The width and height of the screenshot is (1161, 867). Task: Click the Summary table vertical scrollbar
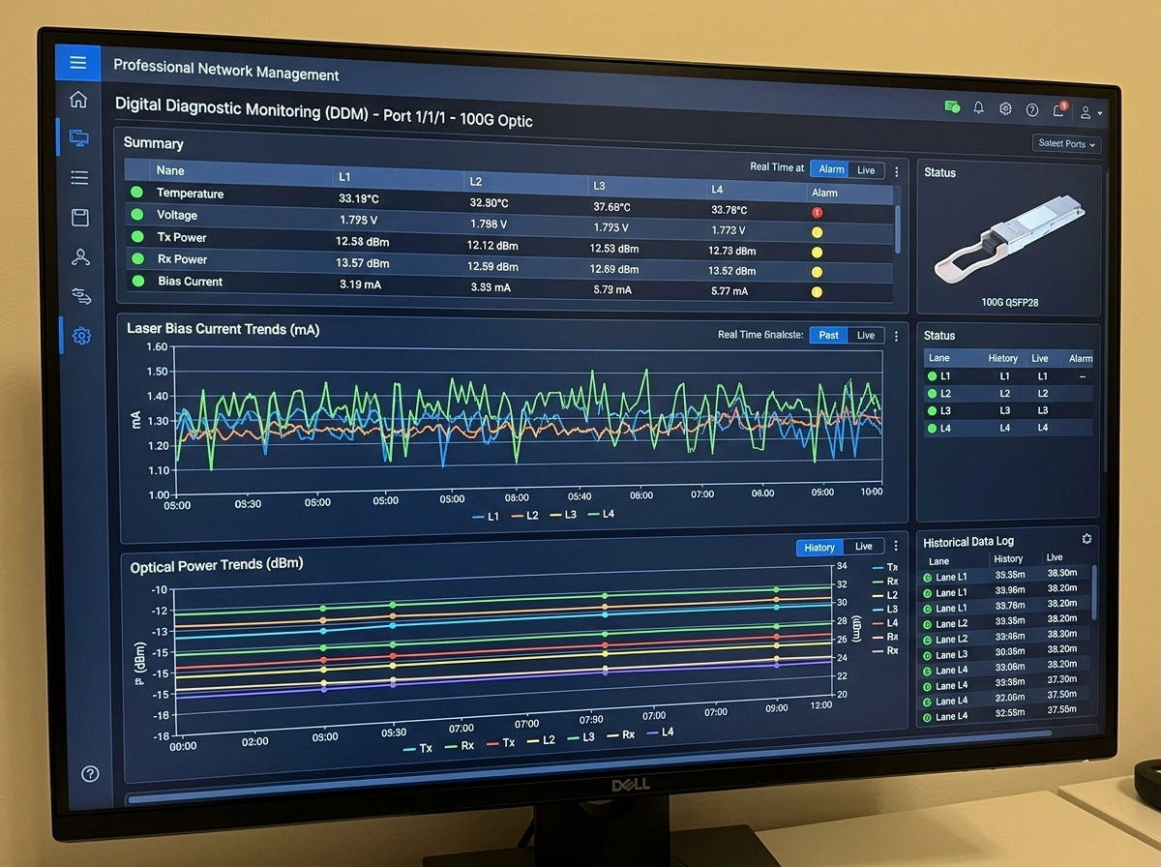898,228
